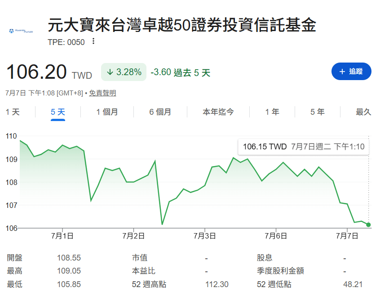Click the 7月3日 marker on the chart axis
This screenshot has width=380, height=306.
(204, 236)
